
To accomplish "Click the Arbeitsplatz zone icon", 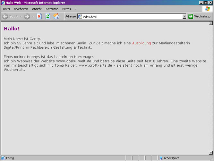I will pos(161,158).
